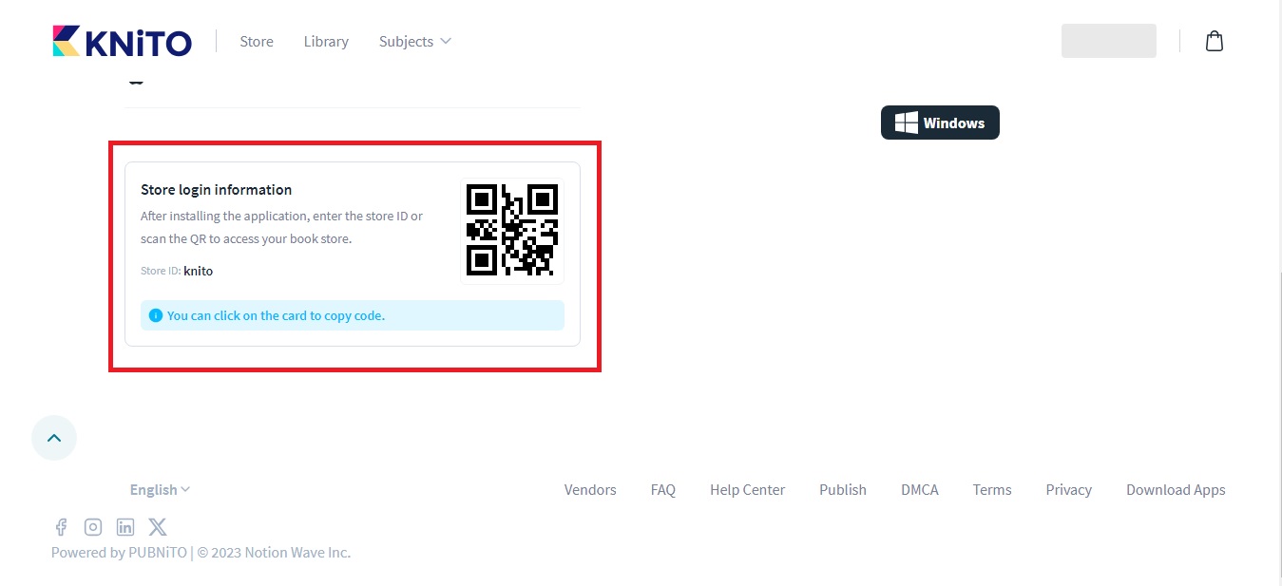Open the Library menu item

point(326,41)
